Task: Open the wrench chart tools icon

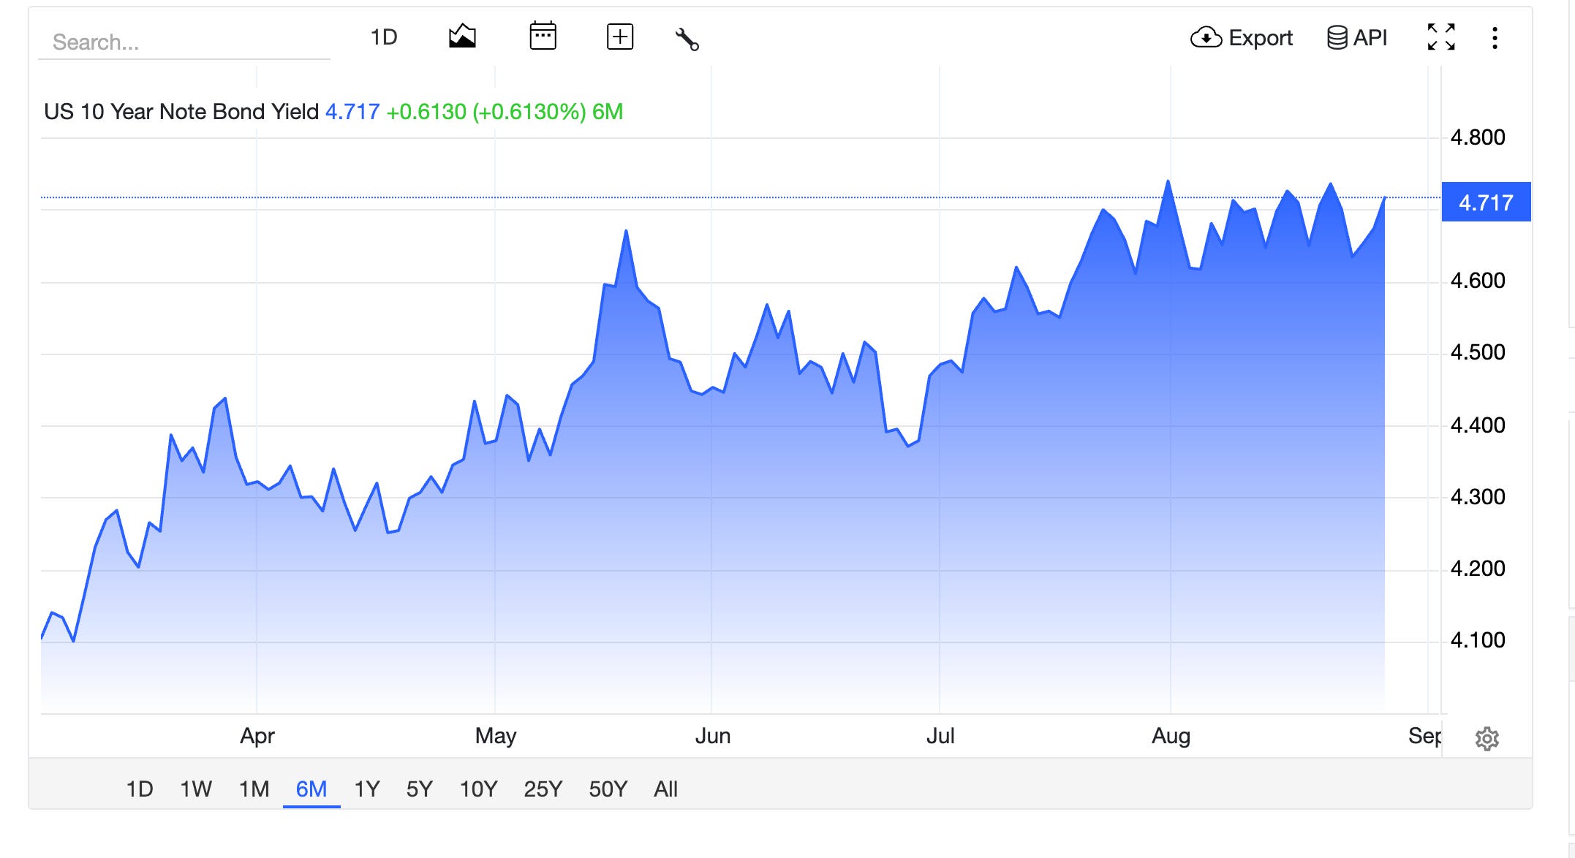Action: pyautogui.click(x=687, y=39)
